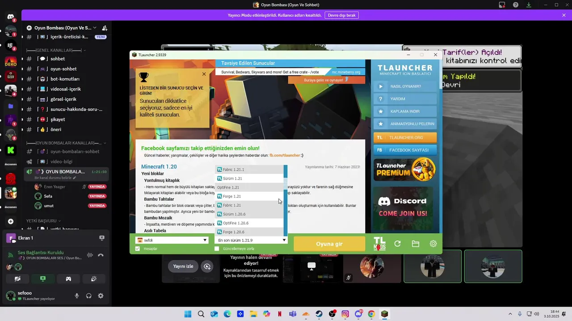Screen dimensions: 572x321
Task: Select Sürüm 1.20.6 from version list
Action: click(x=249, y=214)
